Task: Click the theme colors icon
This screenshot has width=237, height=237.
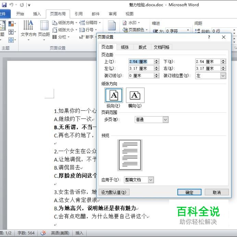Action: coord(12,24)
